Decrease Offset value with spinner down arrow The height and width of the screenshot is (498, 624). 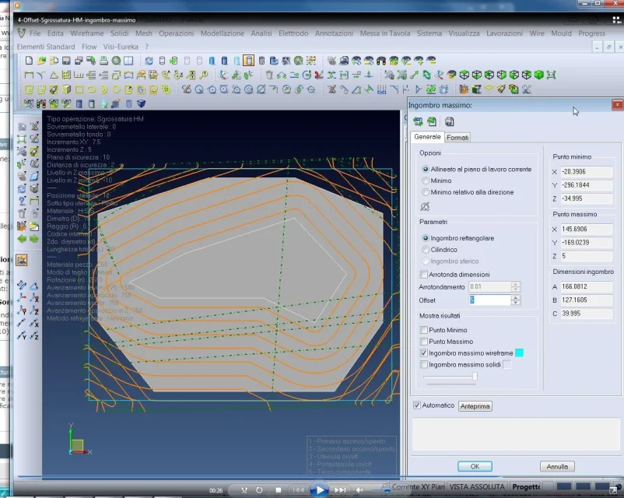(515, 303)
